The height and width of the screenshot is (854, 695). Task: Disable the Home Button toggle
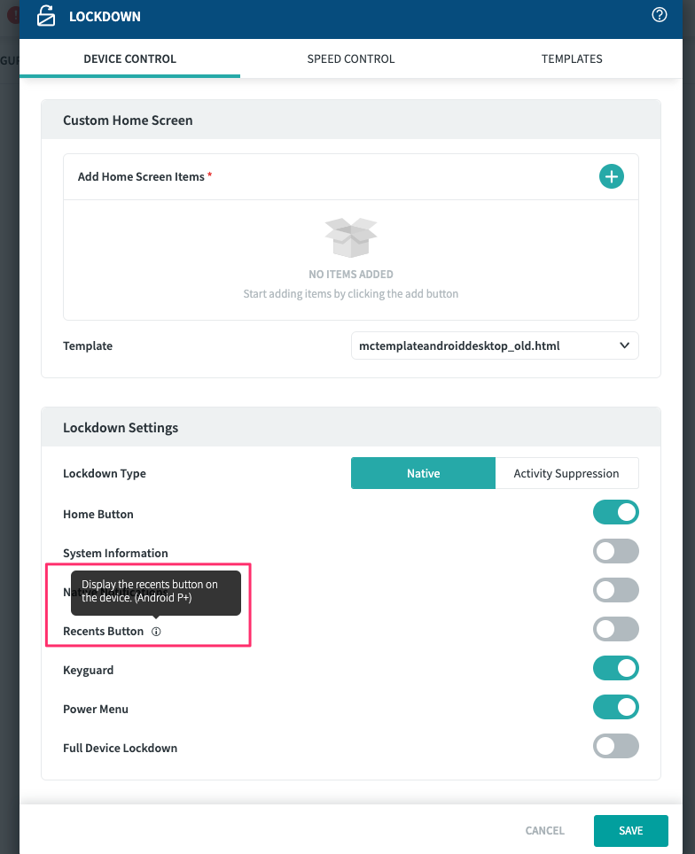click(616, 513)
